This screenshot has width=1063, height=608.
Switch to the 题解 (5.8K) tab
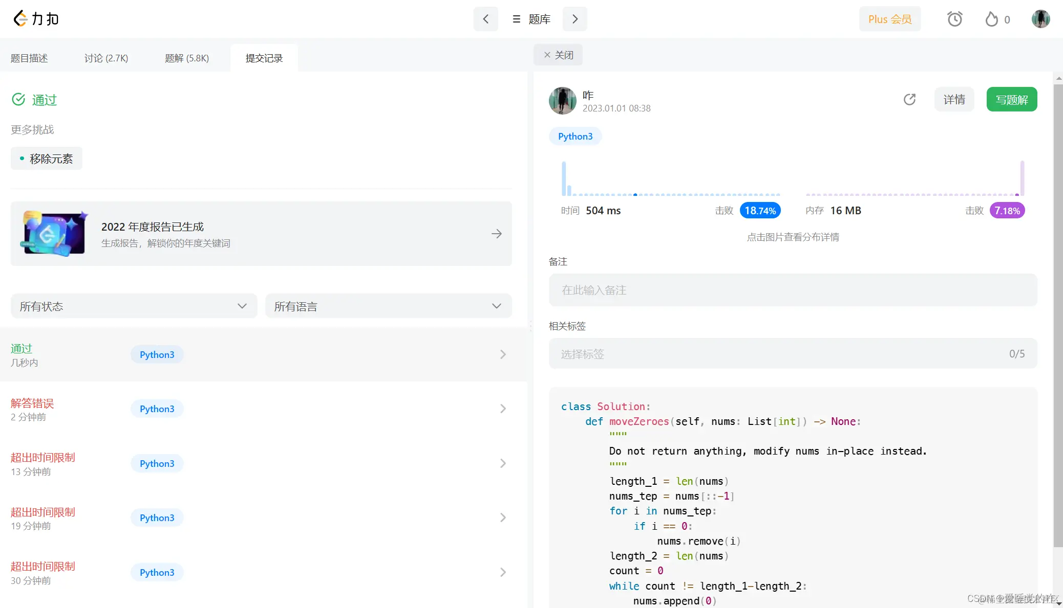point(186,58)
